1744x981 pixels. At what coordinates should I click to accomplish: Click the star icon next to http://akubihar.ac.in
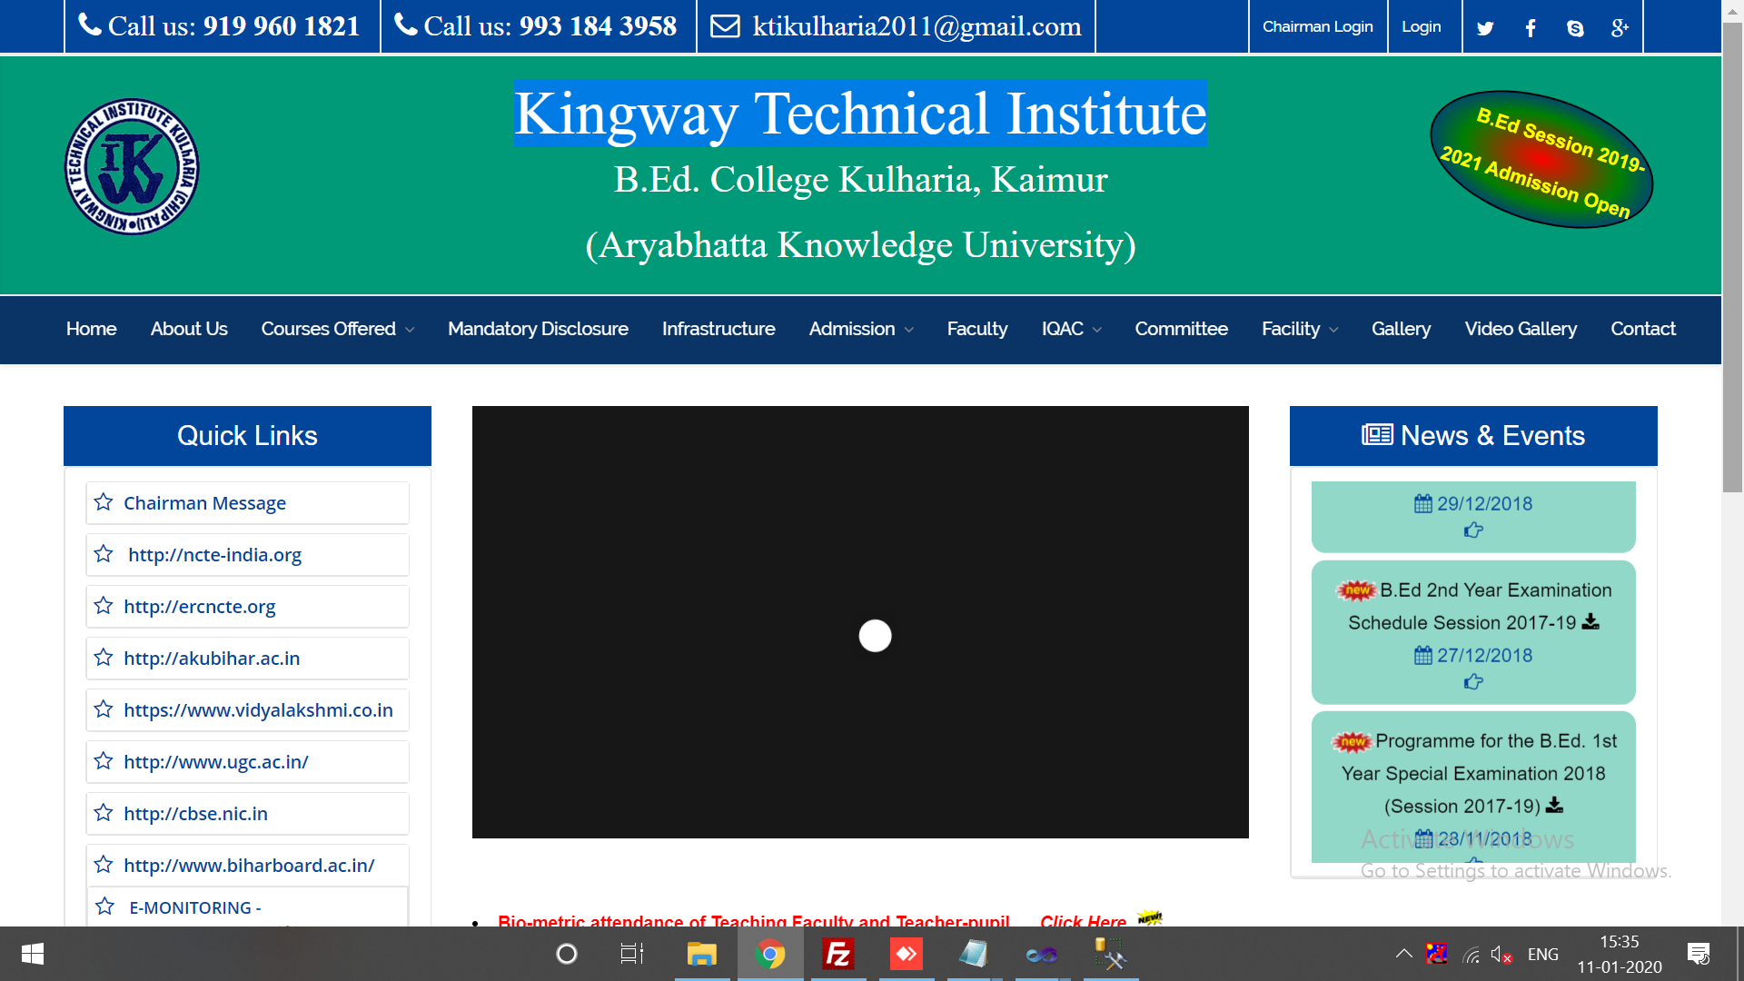point(104,658)
